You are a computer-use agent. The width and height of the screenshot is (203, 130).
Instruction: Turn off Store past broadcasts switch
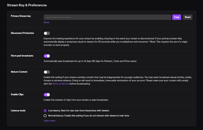[x=47, y=56]
